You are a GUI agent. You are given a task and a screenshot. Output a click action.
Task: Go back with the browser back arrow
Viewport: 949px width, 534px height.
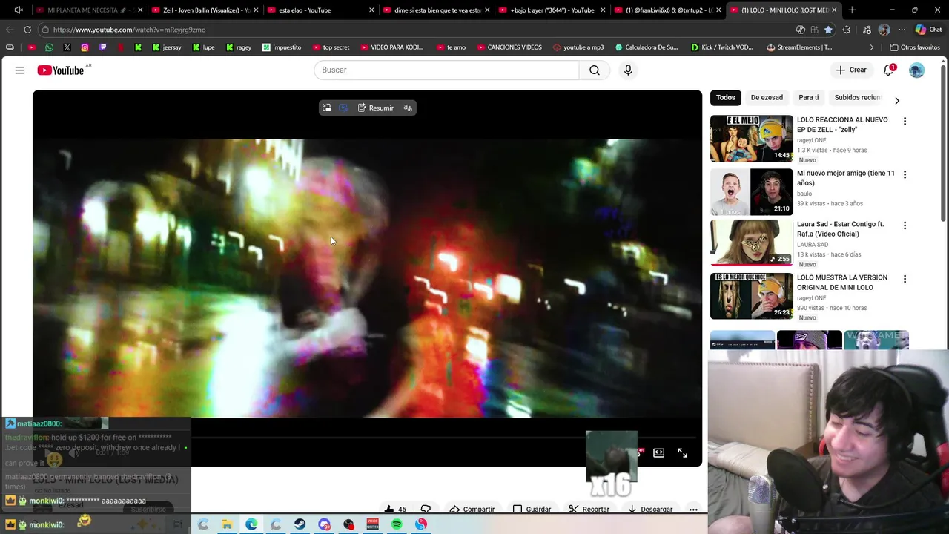coord(9,30)
